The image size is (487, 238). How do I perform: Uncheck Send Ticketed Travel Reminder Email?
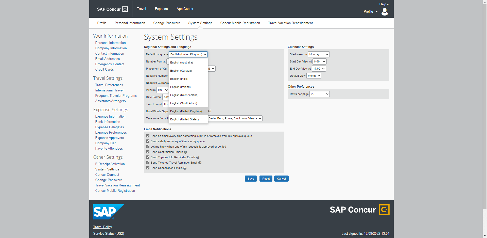(x=148, y=163)
